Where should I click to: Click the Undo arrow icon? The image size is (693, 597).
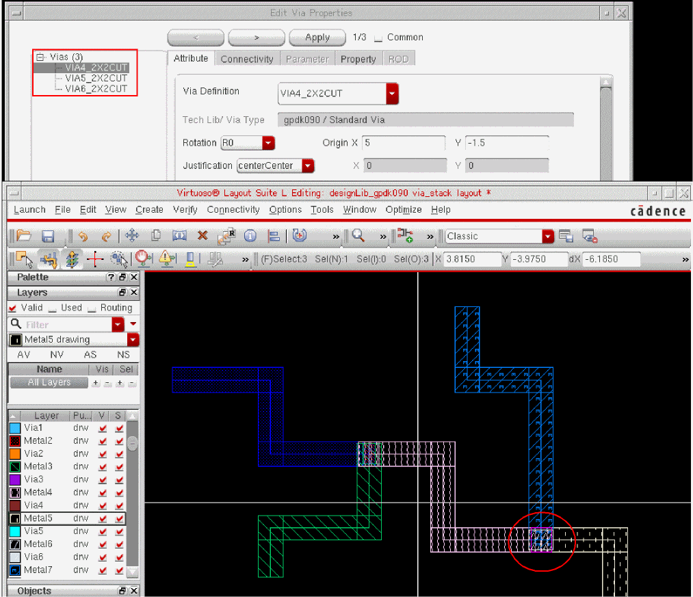(83, 236)
